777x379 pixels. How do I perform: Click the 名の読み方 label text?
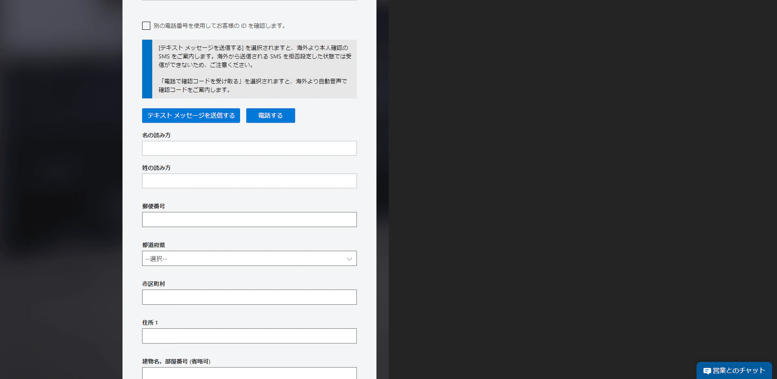156,135
